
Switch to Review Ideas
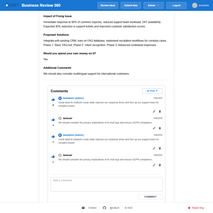click(x=108, y=5)
